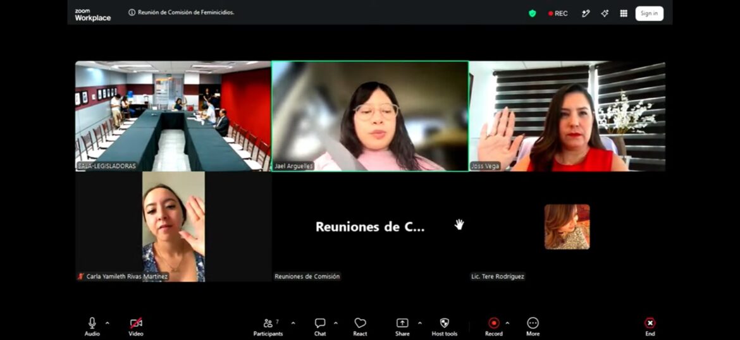Expand audio options arrow next to Audio

click(107, 323)
